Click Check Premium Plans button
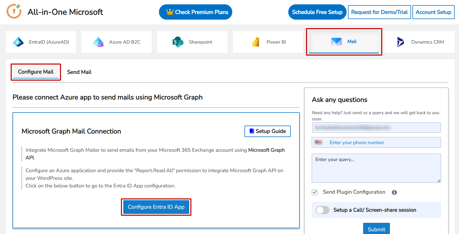Screen dimensions: 459x234 (x=195, y=12)
